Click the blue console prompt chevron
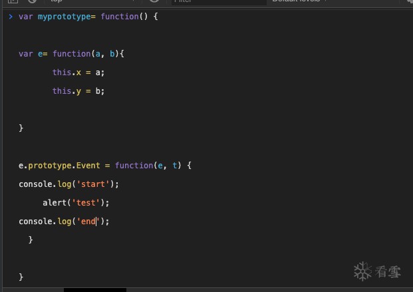Viewport: 413px width, 292px height. pyautogui.click(x=11, y=17)
